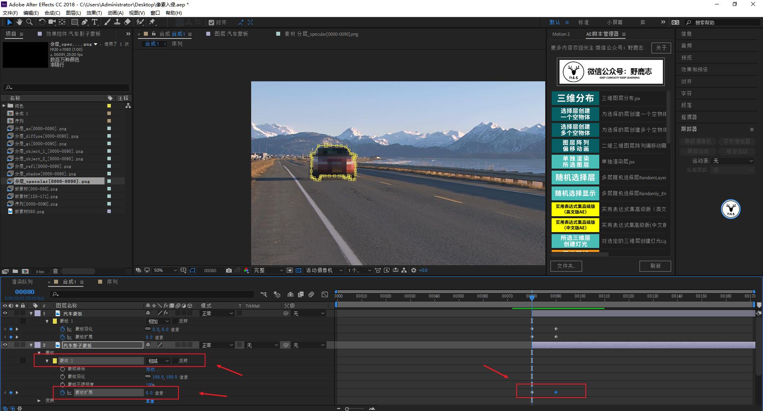Viewport: 763px width, 411px height.
Task: Expand the 纯色 folder in project panel
Action: pos(4,106)
